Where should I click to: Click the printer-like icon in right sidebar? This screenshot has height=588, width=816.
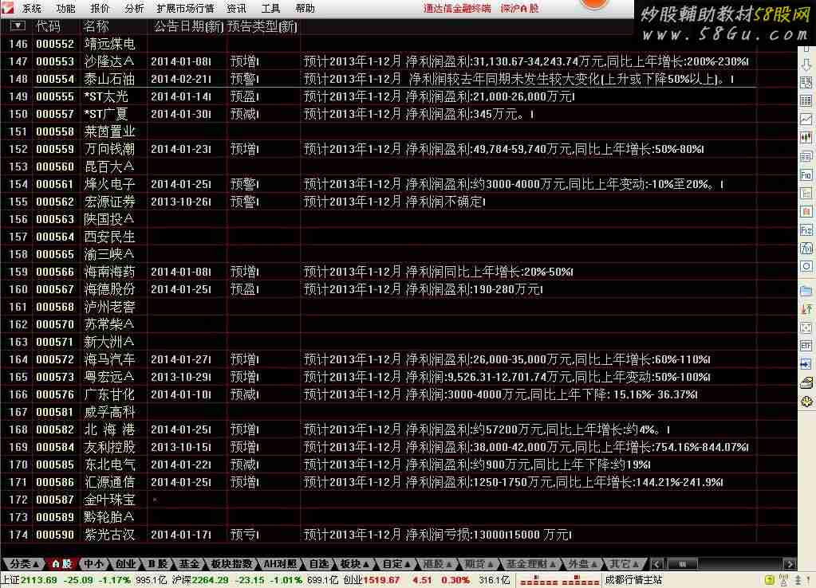(x=806, y=383)
